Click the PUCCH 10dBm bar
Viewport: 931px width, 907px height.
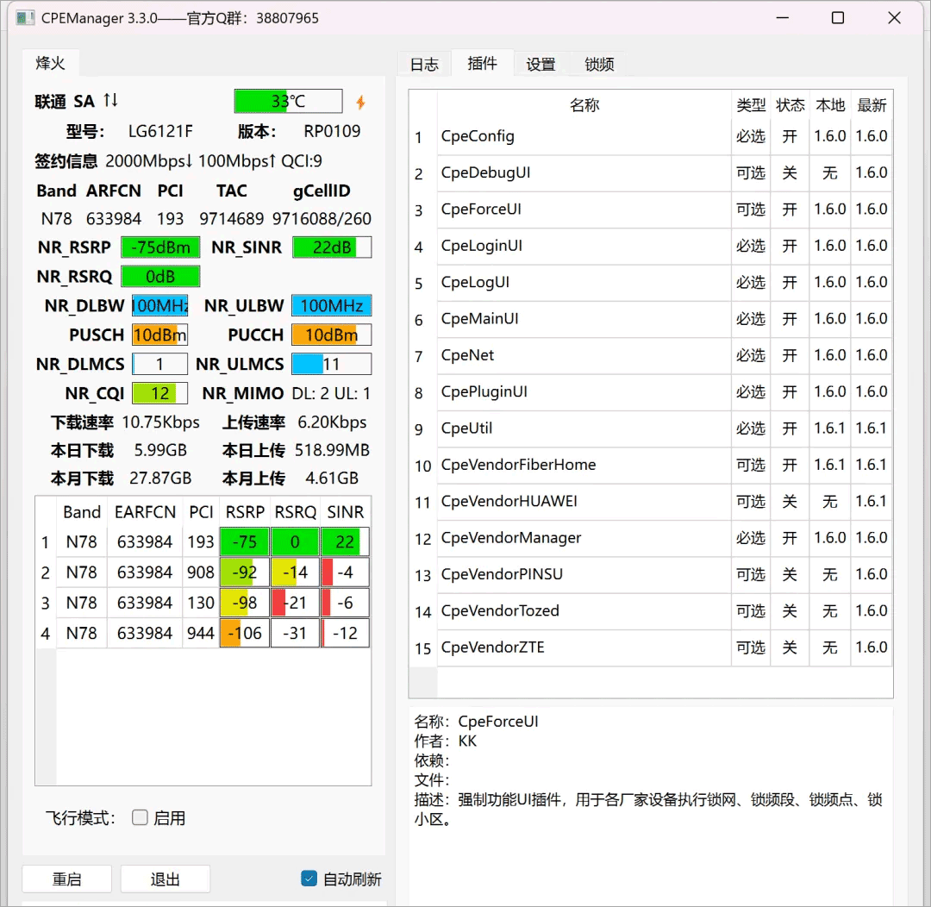(332, 335)
